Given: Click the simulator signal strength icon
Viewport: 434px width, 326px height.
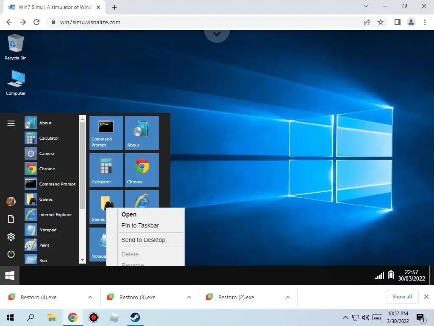Looking at the screenshot, I should coord(379,275).
